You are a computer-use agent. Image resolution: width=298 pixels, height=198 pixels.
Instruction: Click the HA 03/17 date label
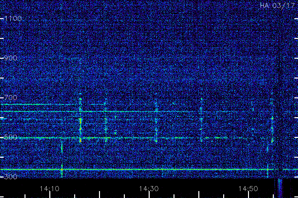point(277,6)
